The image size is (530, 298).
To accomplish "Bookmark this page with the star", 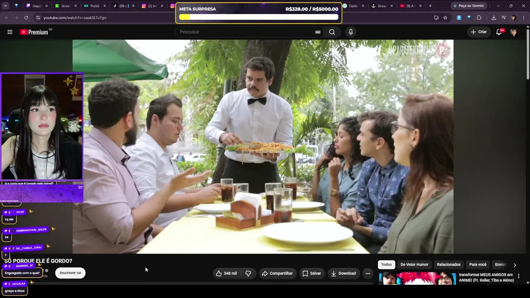I will (445, 18).
